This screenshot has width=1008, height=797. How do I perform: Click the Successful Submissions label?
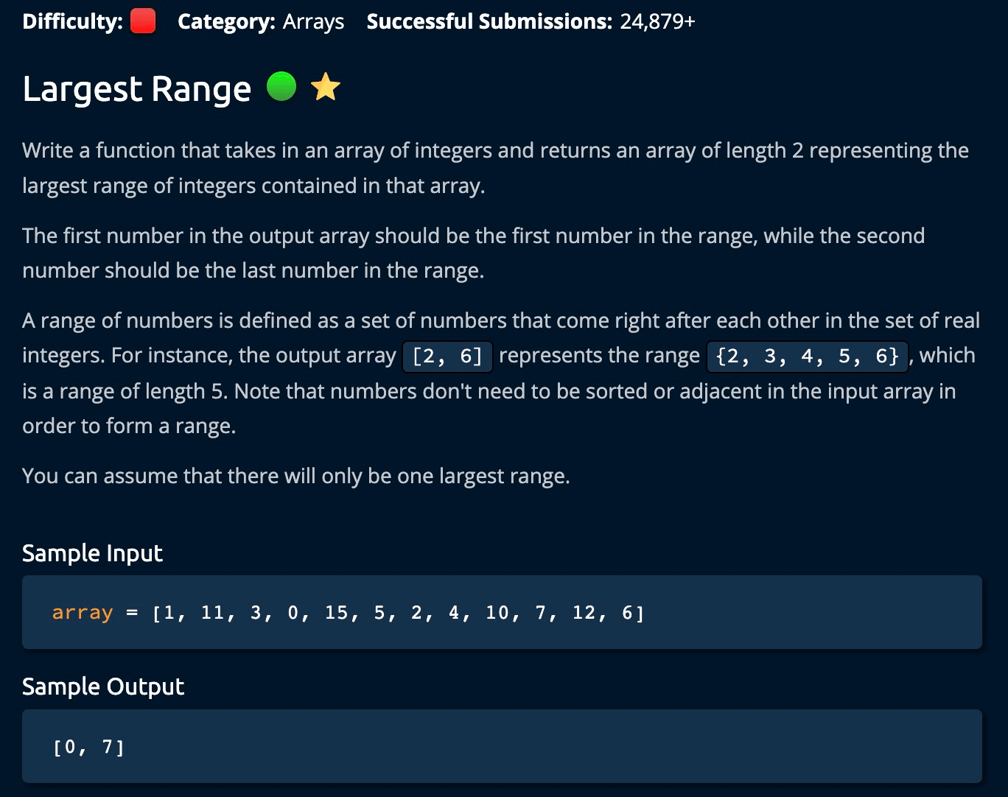tap(489, 22)
